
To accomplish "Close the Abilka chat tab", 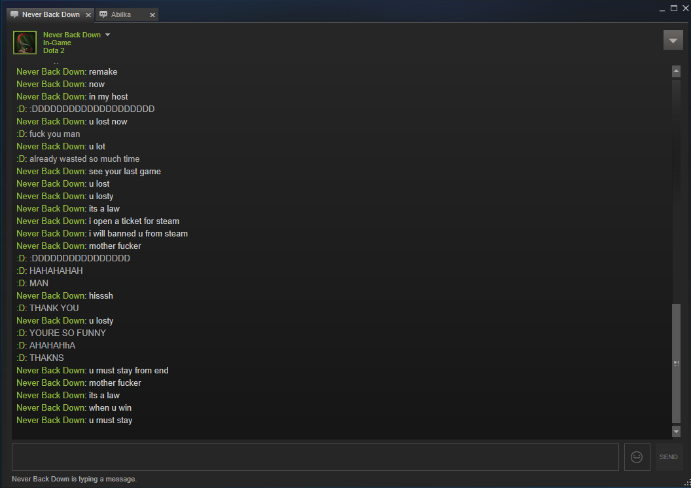I will [152, 15].
